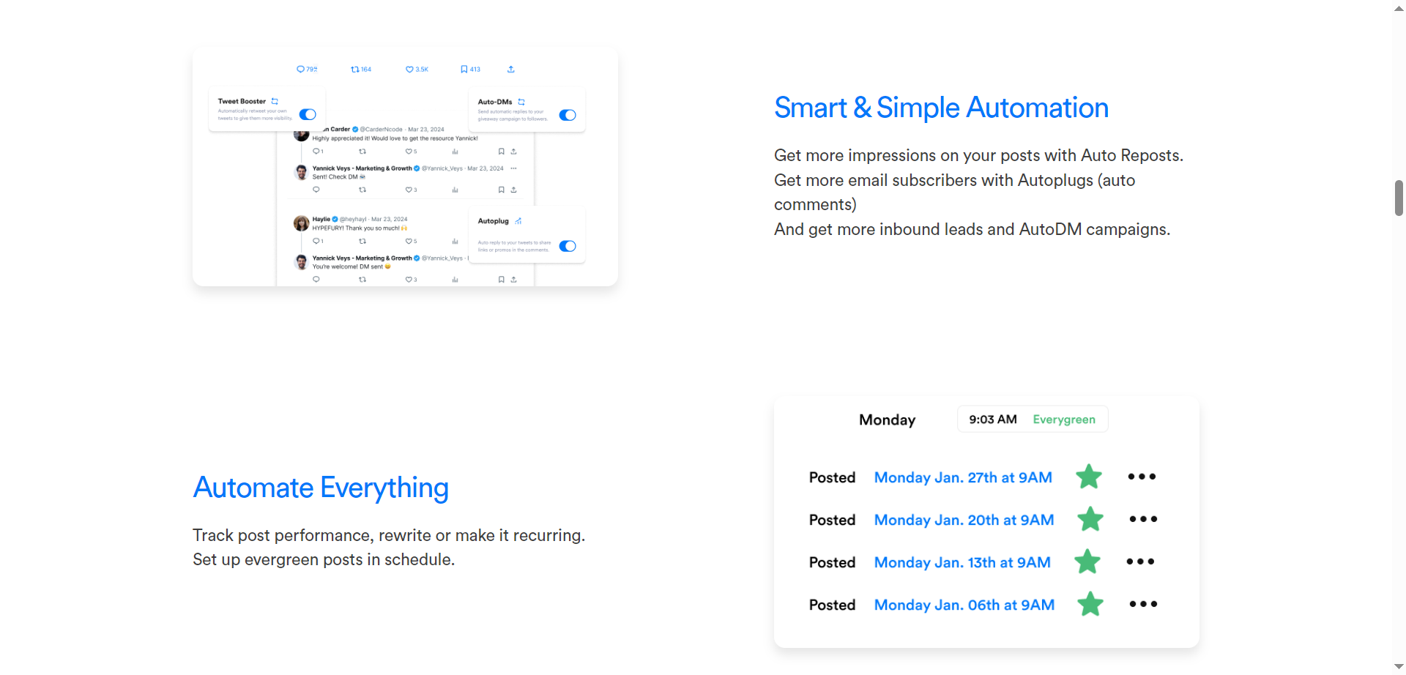Open analytics icon under Haylie's tweet
The height and width of the screenshot is (675, 1406).
click(x=455, y=241)
